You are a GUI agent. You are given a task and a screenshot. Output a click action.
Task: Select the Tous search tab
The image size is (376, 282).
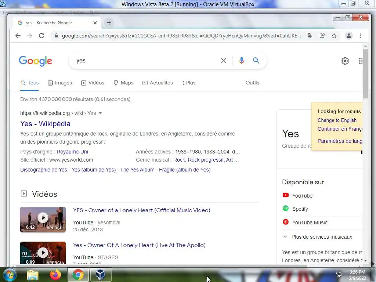coord(29,83)
